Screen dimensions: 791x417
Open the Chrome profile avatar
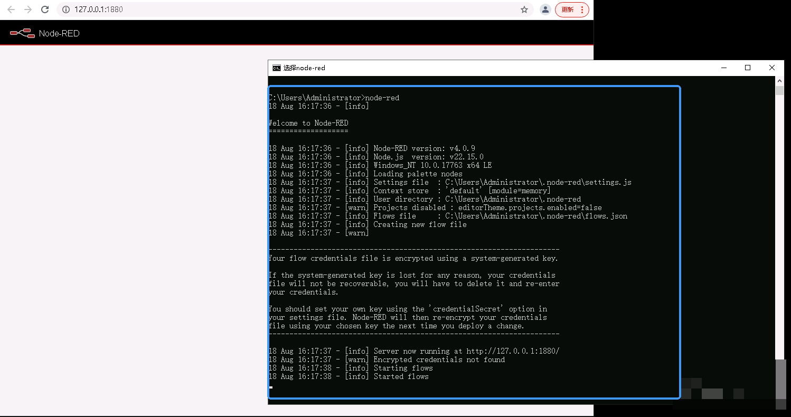(x=545, y=10)
